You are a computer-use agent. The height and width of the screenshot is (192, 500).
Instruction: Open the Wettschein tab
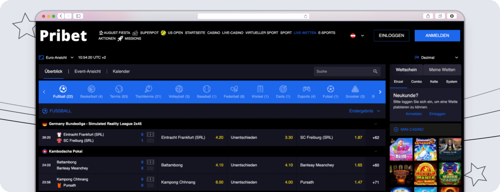click(406, 70)
